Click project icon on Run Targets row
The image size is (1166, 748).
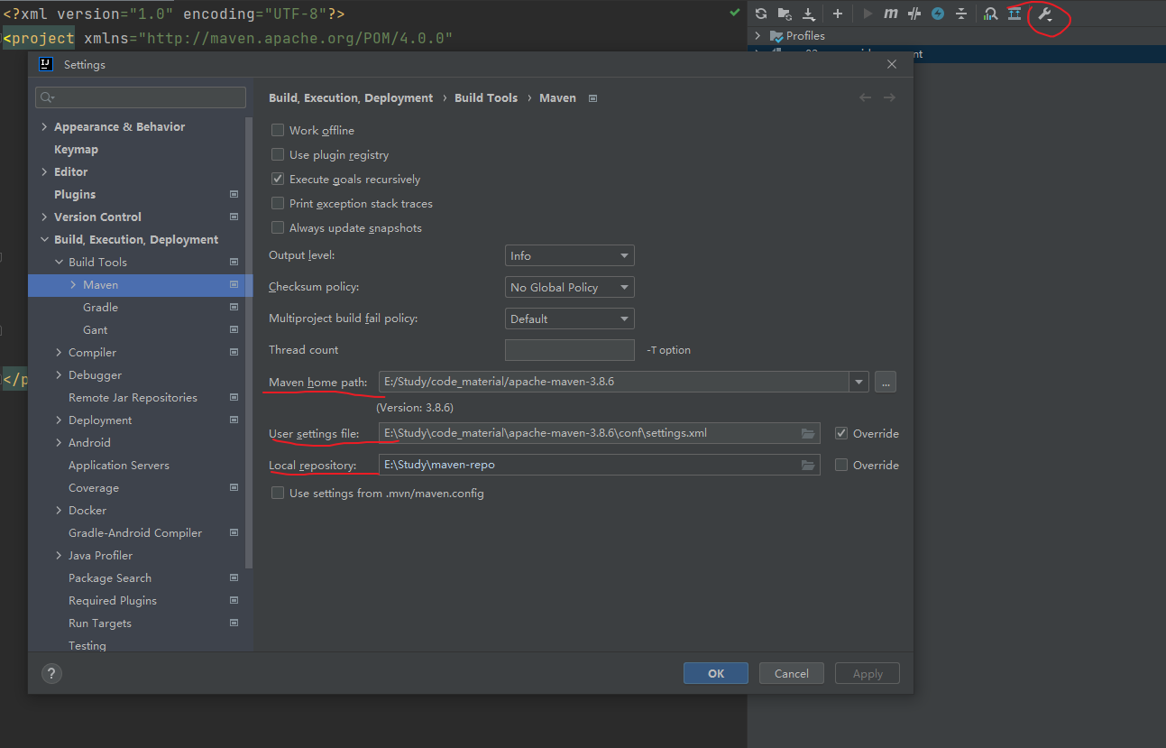click(x=234, y=623)
